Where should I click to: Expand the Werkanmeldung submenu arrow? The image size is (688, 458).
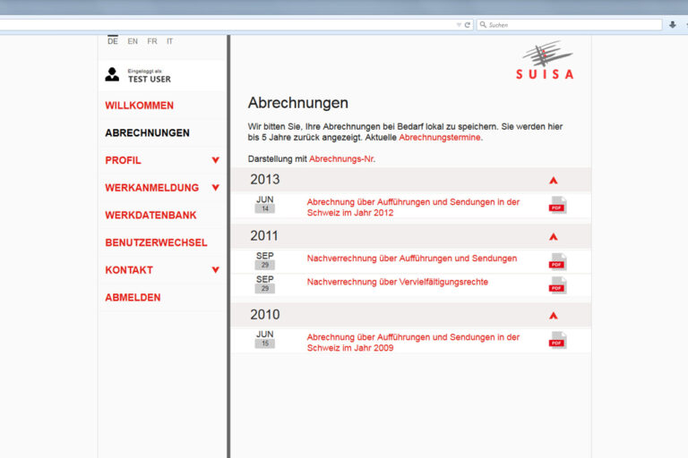[x=215, y=188]
